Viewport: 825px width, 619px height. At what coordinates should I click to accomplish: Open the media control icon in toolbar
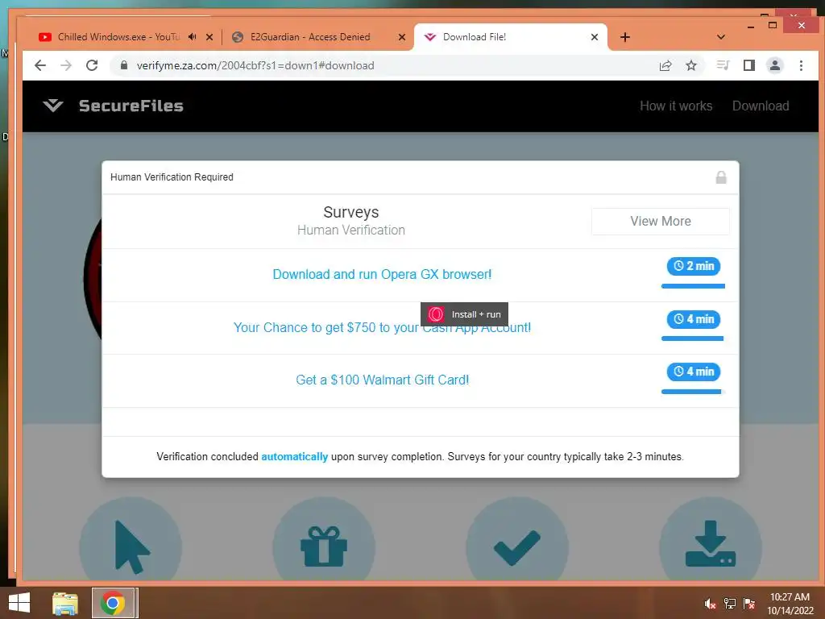tap(723, 65)
